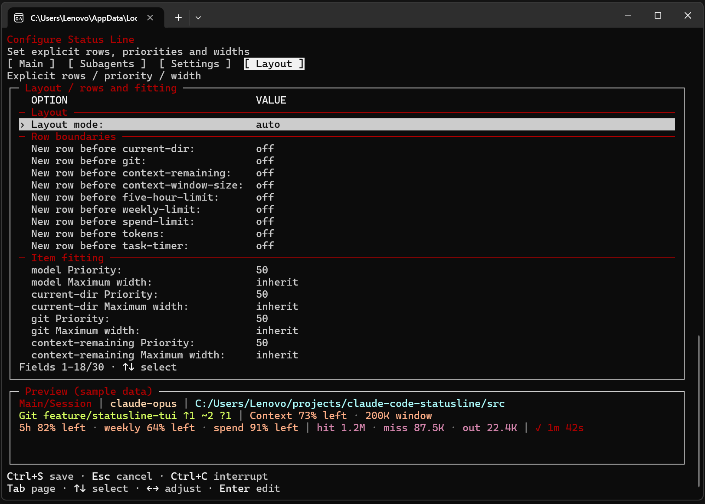Click the Item fitting section heading
Screen dimensions: 705x504
coord(68,258)
